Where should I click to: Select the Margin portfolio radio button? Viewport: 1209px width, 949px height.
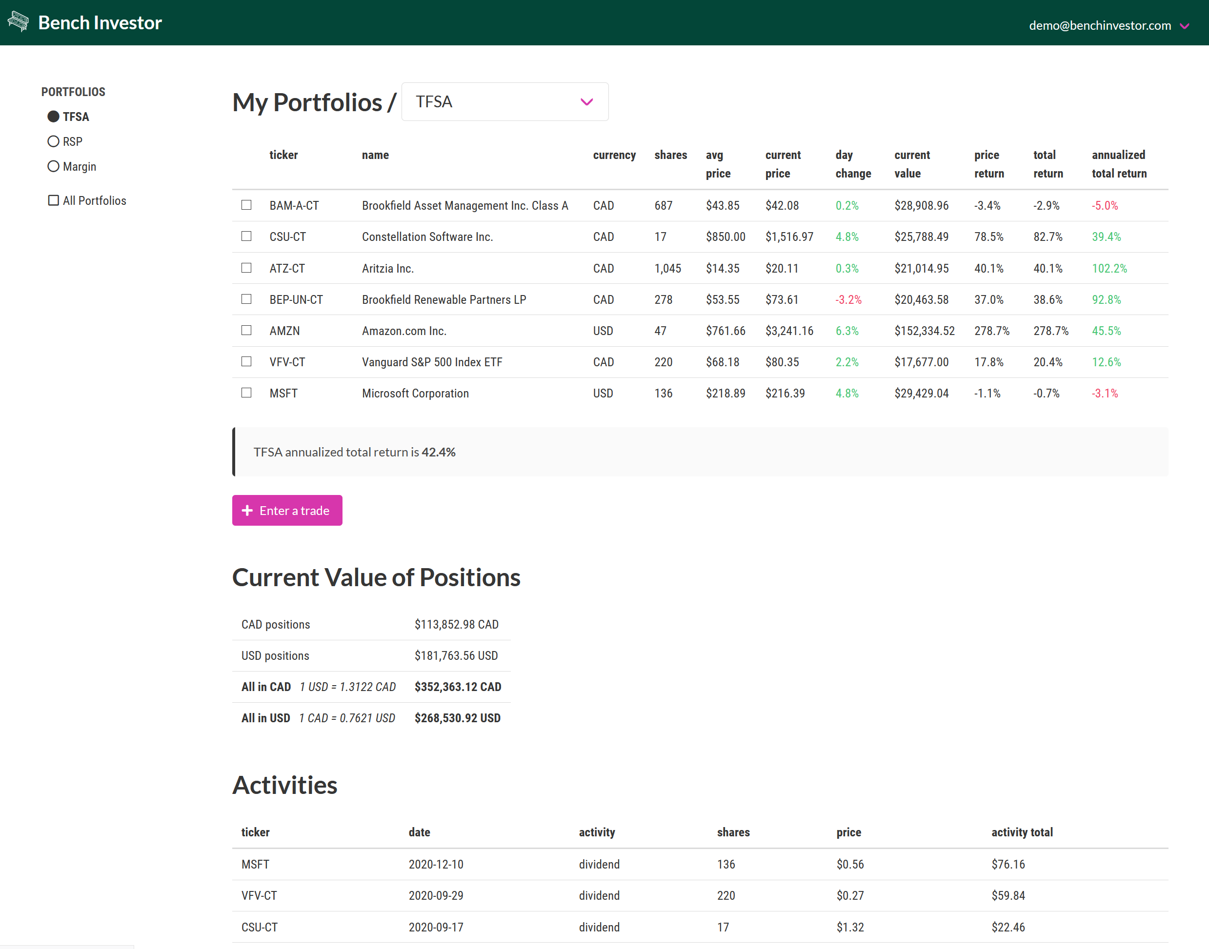tap(53, 167)
